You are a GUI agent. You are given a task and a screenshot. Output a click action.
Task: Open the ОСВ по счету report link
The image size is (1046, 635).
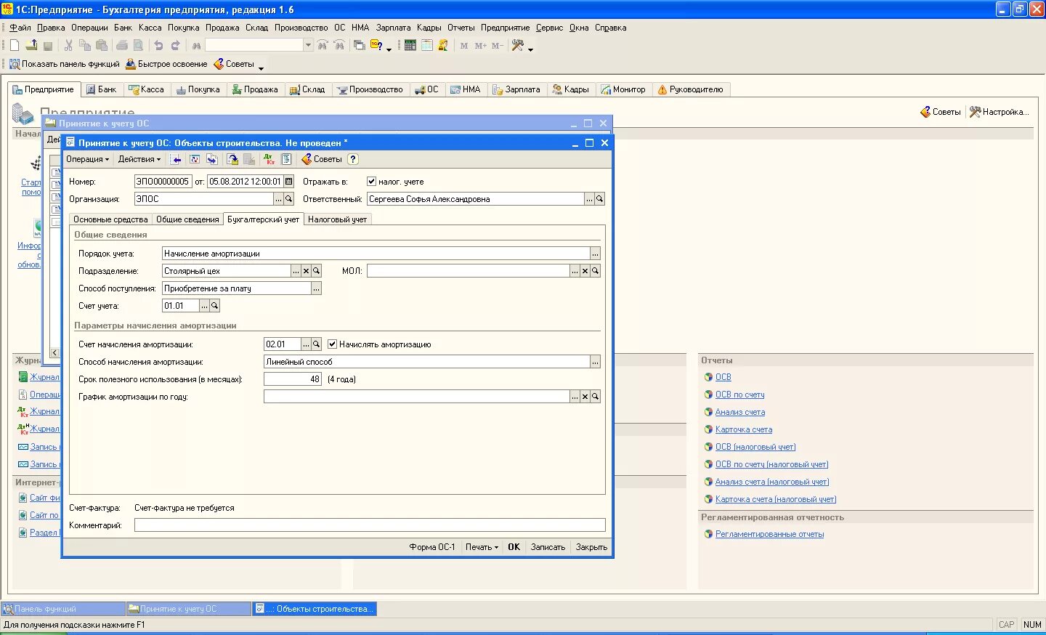pyautogui.click(x=739, y=395)
